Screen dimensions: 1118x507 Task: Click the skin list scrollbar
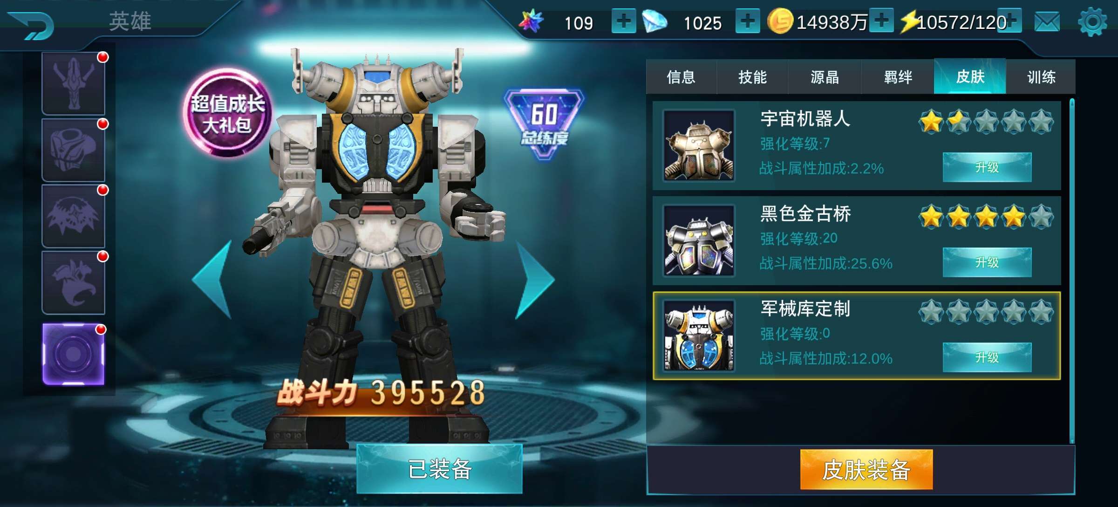click(x=1072, y=271)
